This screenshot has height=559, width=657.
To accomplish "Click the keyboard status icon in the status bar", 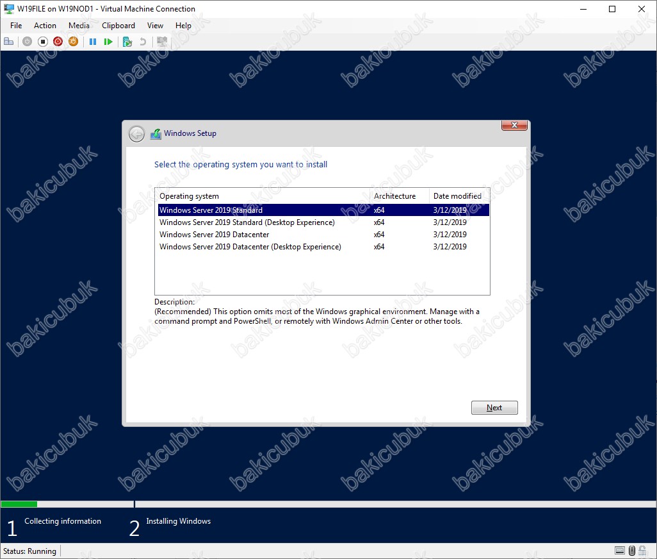I will pos(620,550).
